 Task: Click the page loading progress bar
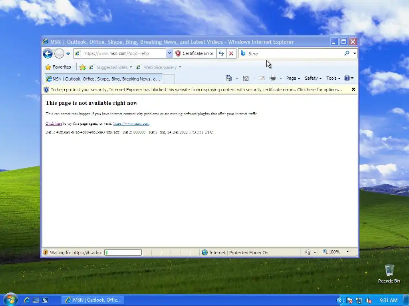[123, 252]
